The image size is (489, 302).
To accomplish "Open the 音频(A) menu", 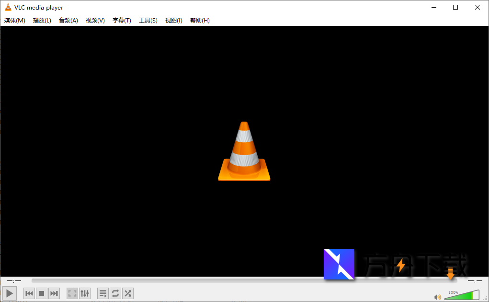I will pos(68,20).
